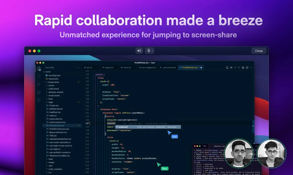Mute the speaker in the call toolbar
The image size is (293, 175).
139,51
